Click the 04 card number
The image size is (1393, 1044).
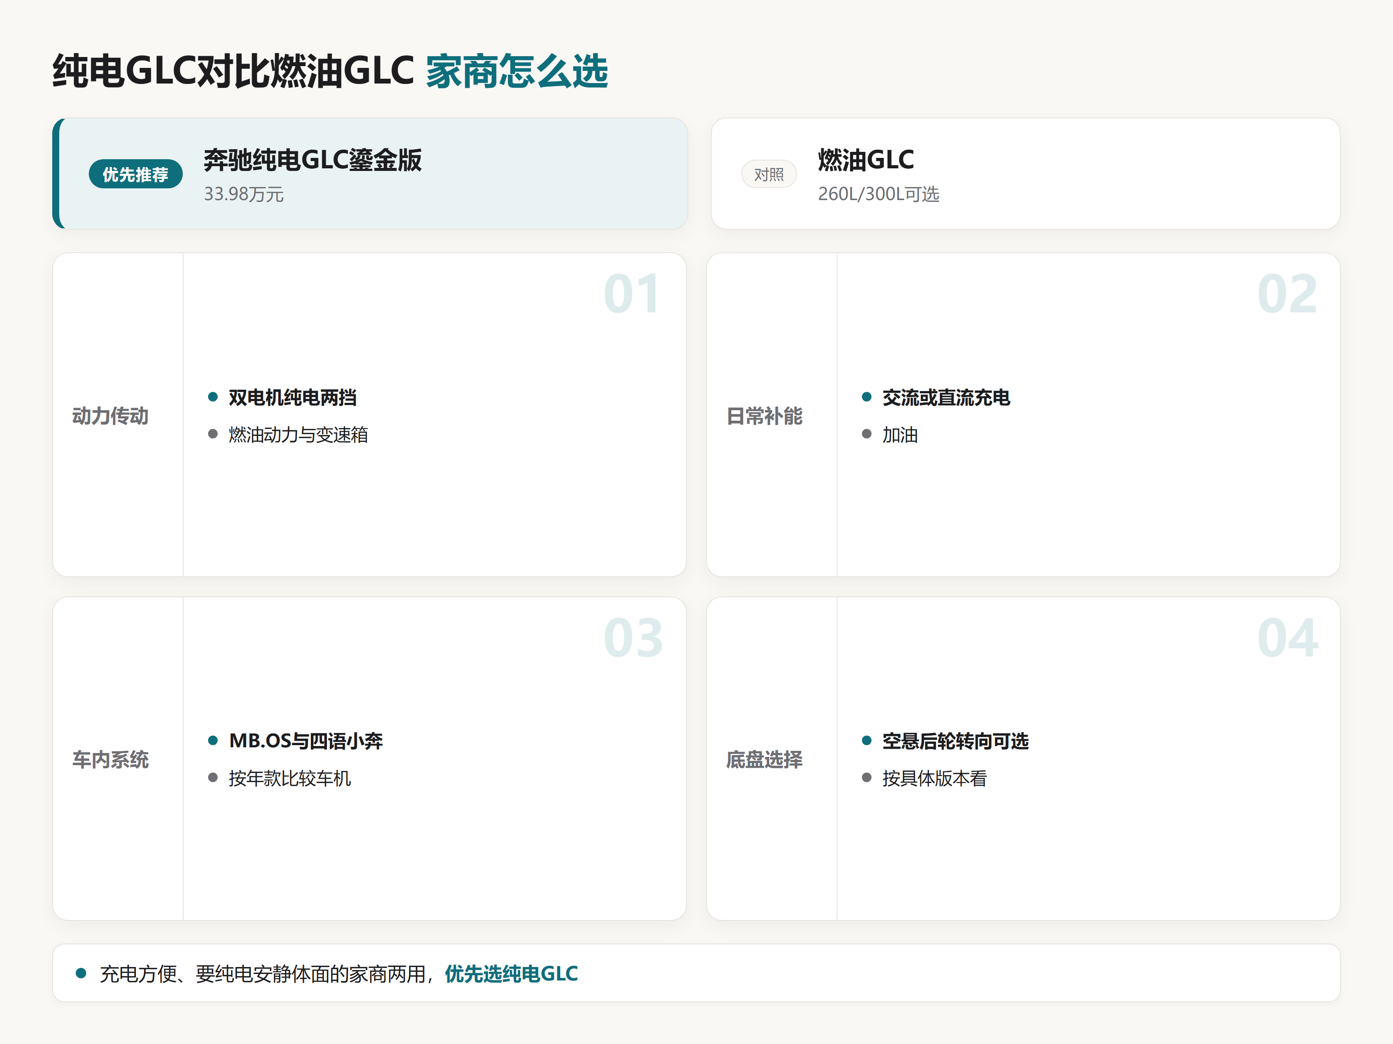pyautogui.click(x=1288, y=637)
